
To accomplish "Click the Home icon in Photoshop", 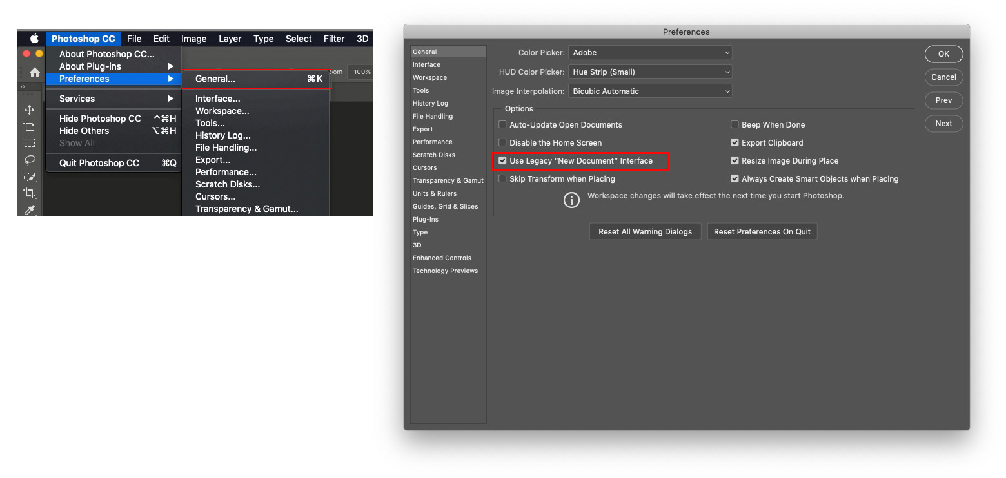I will pyautogui.click(x=35, y=72).
